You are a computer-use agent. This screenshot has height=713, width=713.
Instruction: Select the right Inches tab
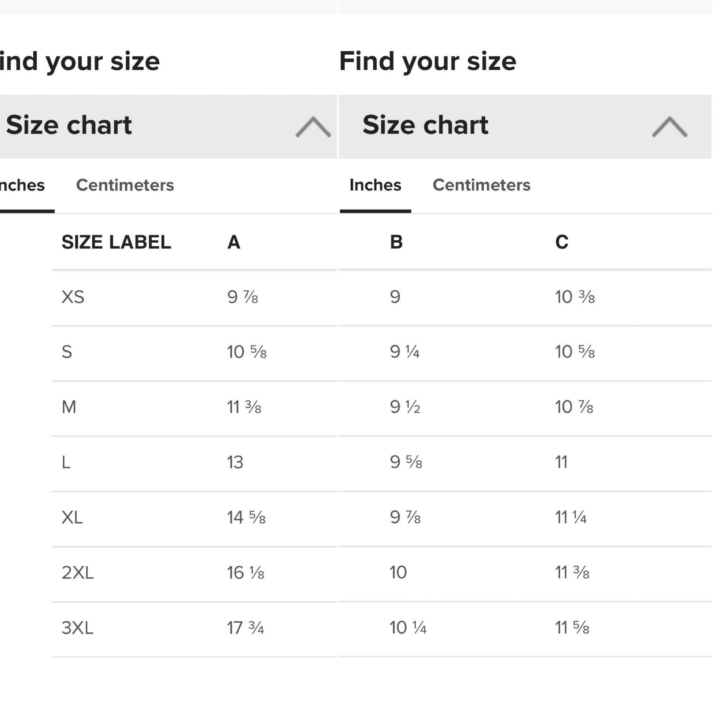tap(375, 185)
